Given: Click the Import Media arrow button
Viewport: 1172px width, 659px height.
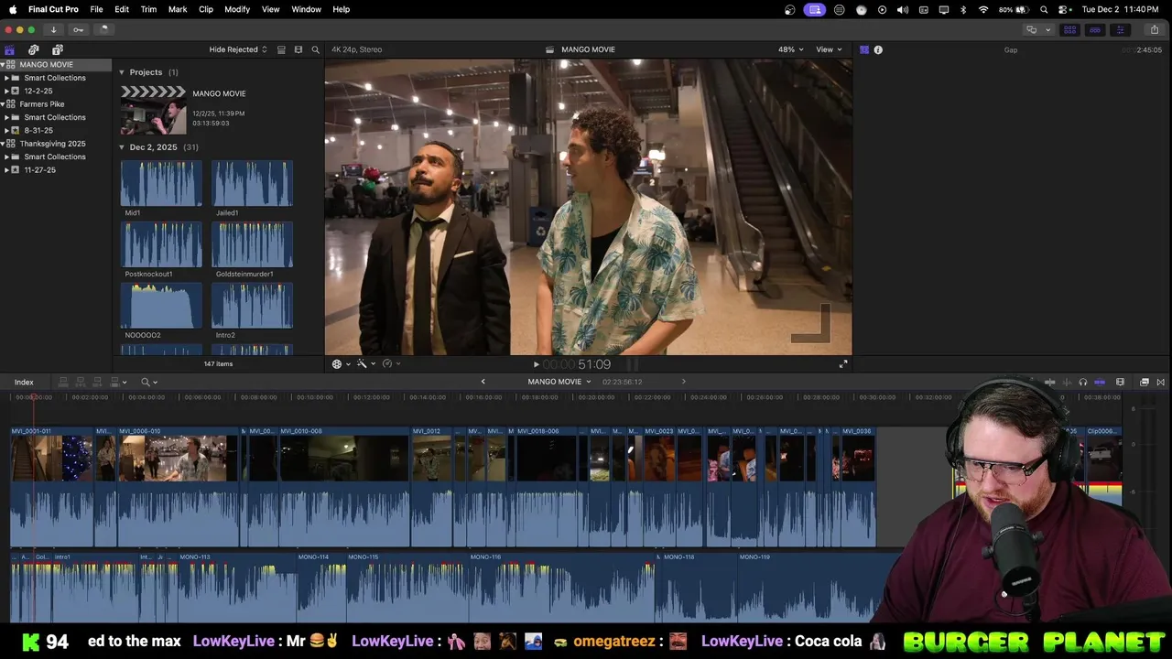Looking at the screenshot, I should (53, 29).
